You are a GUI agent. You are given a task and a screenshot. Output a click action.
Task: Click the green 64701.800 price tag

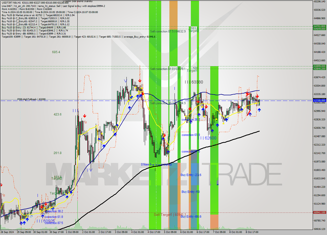[320, 26]
